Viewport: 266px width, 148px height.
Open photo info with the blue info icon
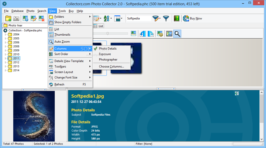pos(25,18)
